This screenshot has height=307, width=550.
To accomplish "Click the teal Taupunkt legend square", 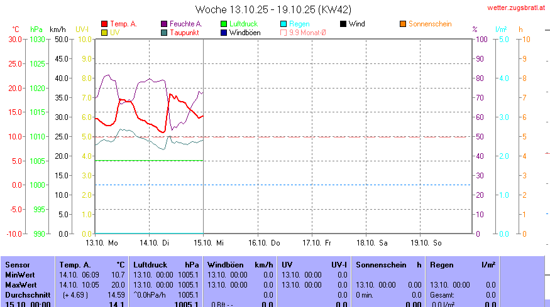I will tap(165, 32).
